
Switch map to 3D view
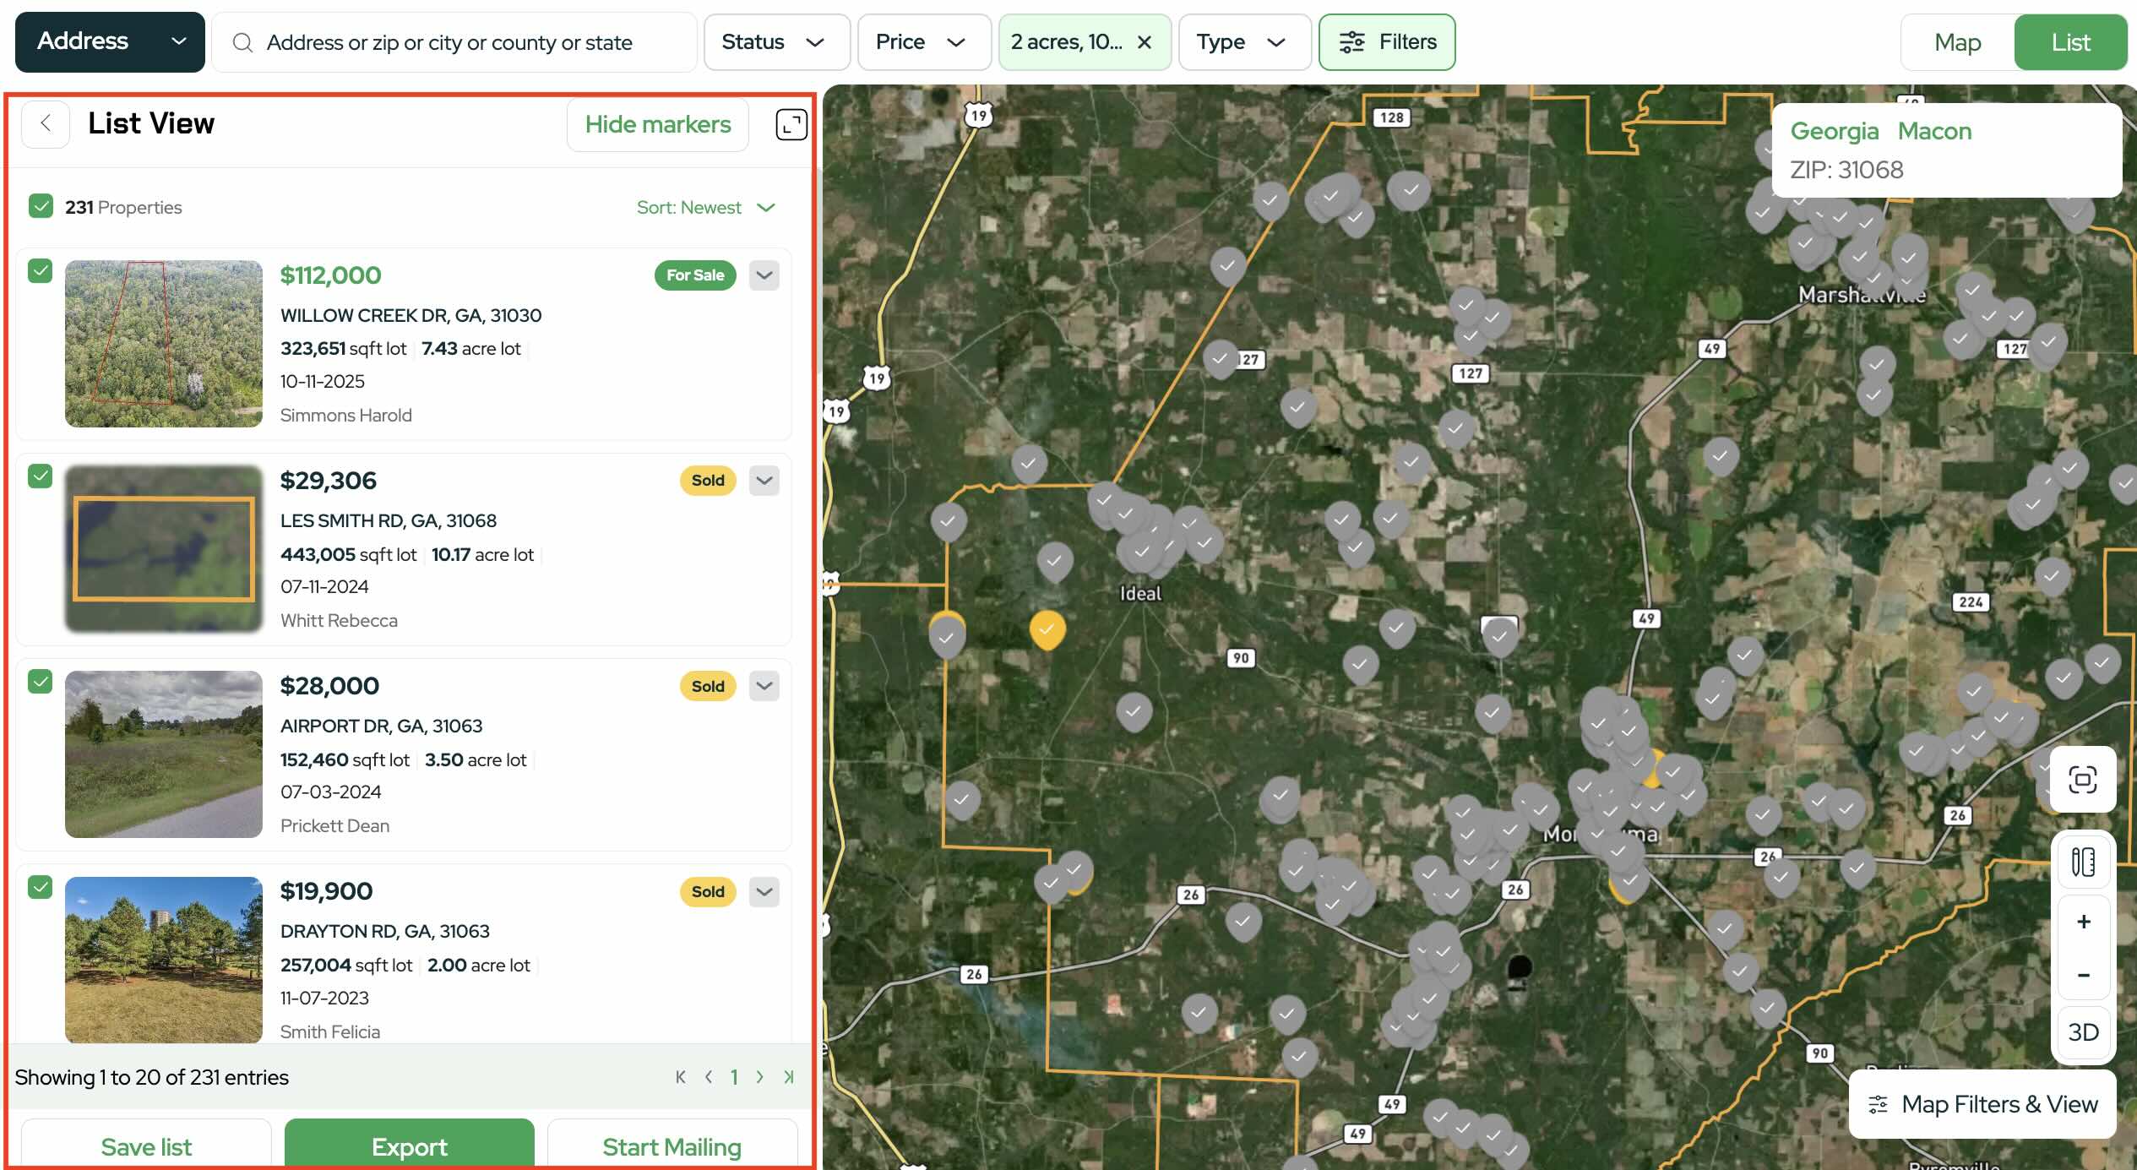tap(2083, 1032)
